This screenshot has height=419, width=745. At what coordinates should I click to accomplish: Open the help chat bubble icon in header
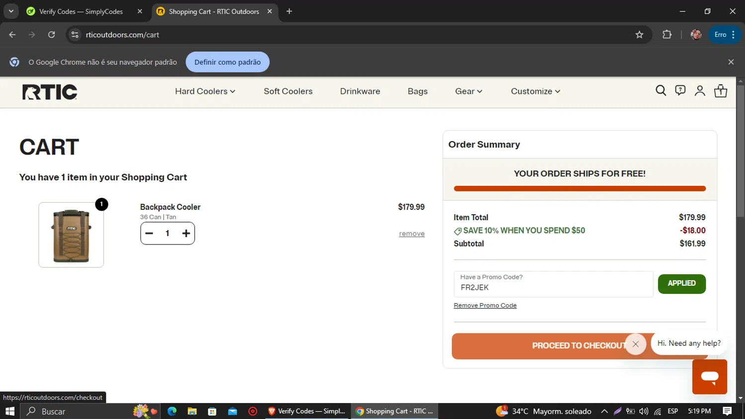680,90
